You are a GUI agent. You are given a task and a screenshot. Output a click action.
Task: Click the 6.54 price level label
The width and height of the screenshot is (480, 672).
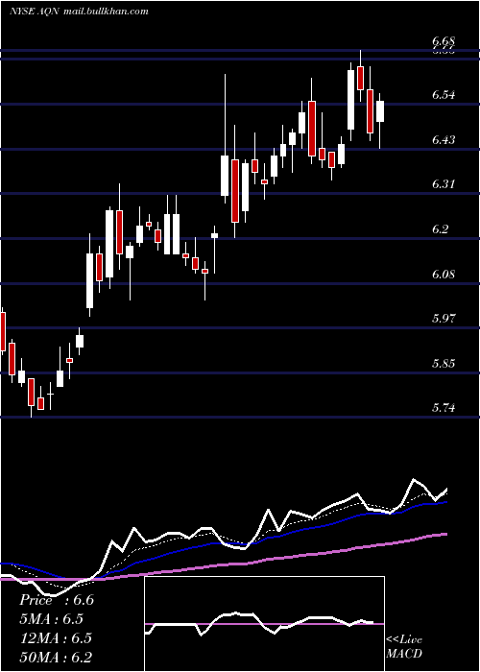coord(444,95)
